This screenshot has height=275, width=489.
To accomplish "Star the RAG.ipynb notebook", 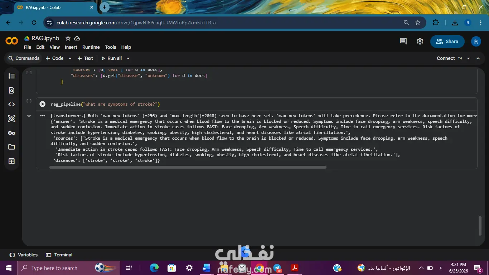I will click(x=68, y=38).
